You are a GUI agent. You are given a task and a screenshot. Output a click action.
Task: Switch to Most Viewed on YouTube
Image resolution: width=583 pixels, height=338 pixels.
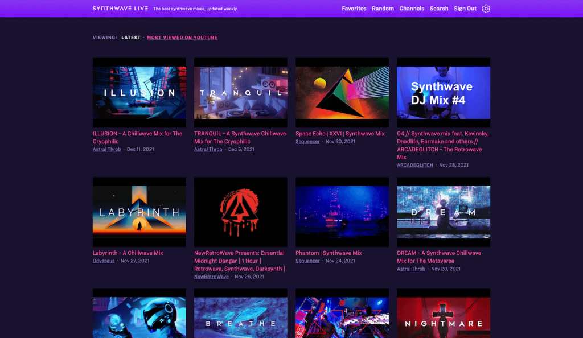pyautogui.click(x=182, y=38)
